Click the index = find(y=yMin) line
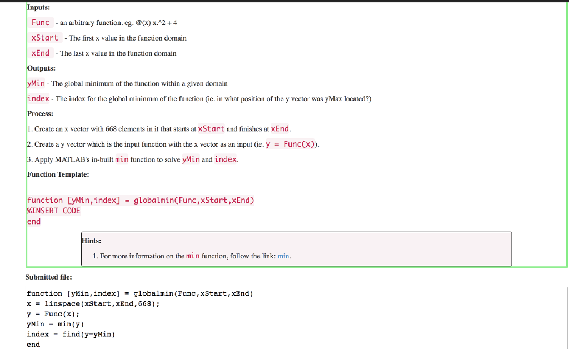 pos(71,334)
